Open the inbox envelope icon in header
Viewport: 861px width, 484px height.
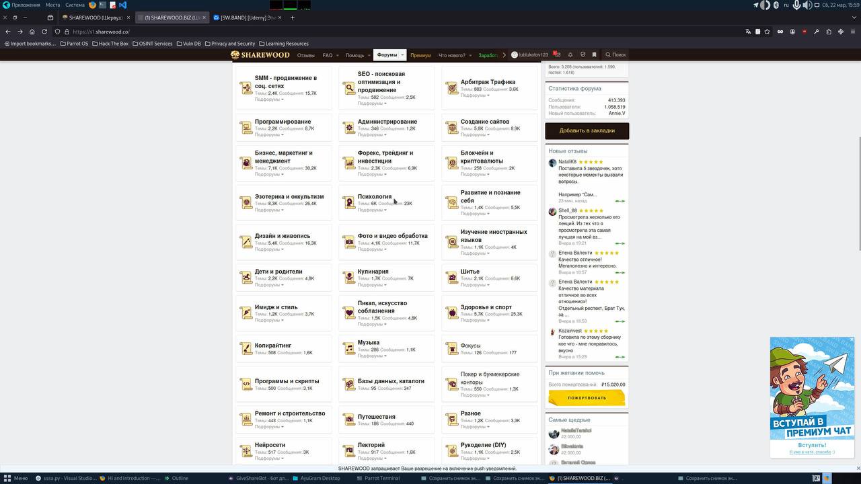[x=556, y=54]
